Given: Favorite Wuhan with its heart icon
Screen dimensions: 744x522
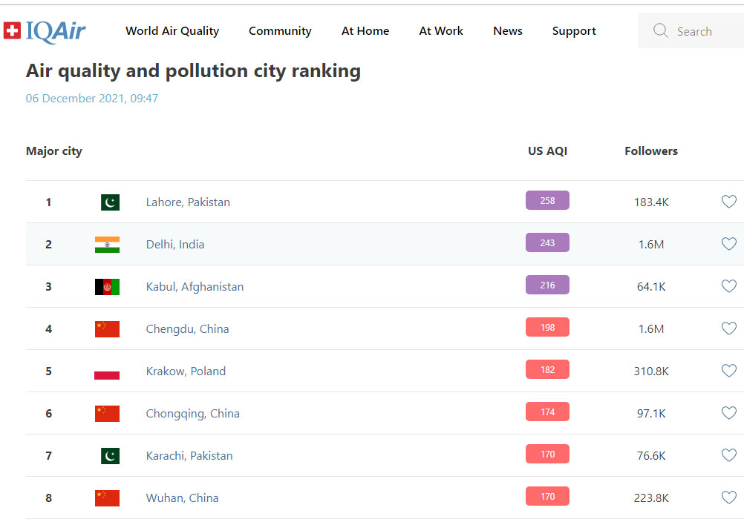Looking at the screenshot, I should pyautogui.click(x=729, y=498).
